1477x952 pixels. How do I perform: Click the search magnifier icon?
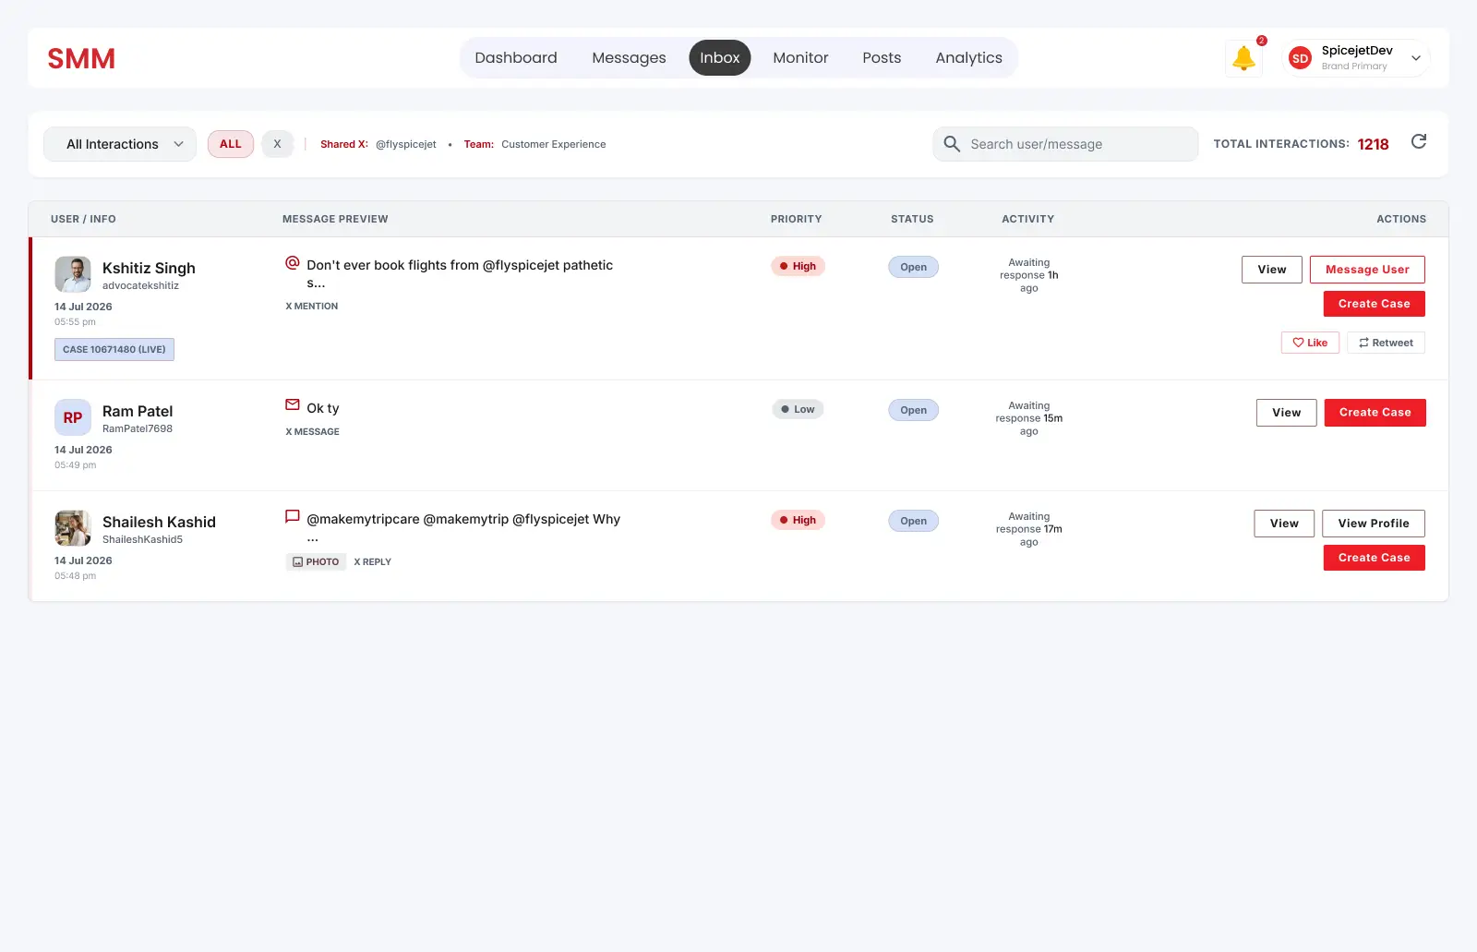coord(952,144)
